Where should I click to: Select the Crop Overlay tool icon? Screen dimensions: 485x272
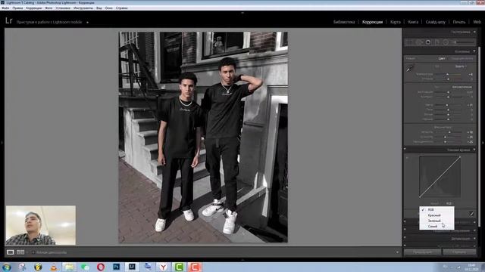click(409, 42)
